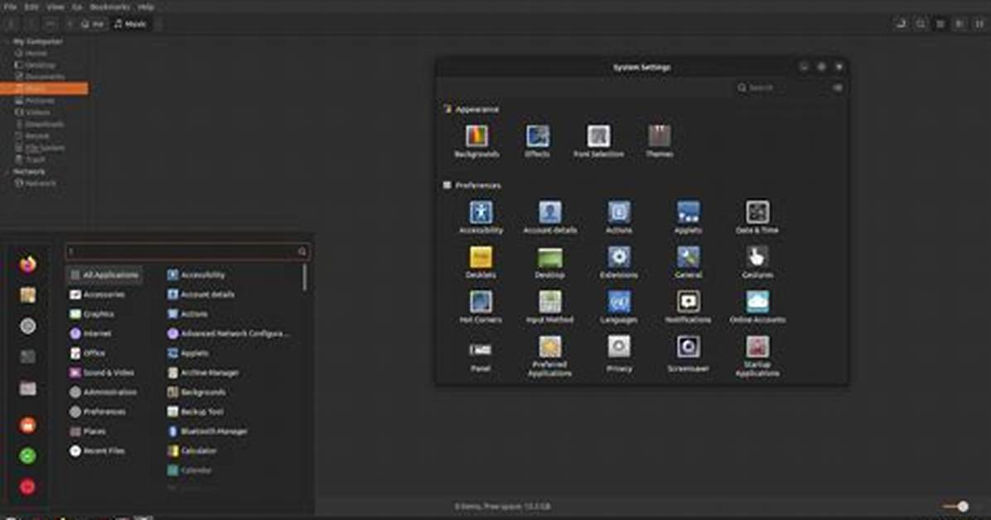Open Themes in System Settings
This screenshot has height=520, width=991.
tap(660, 141)
